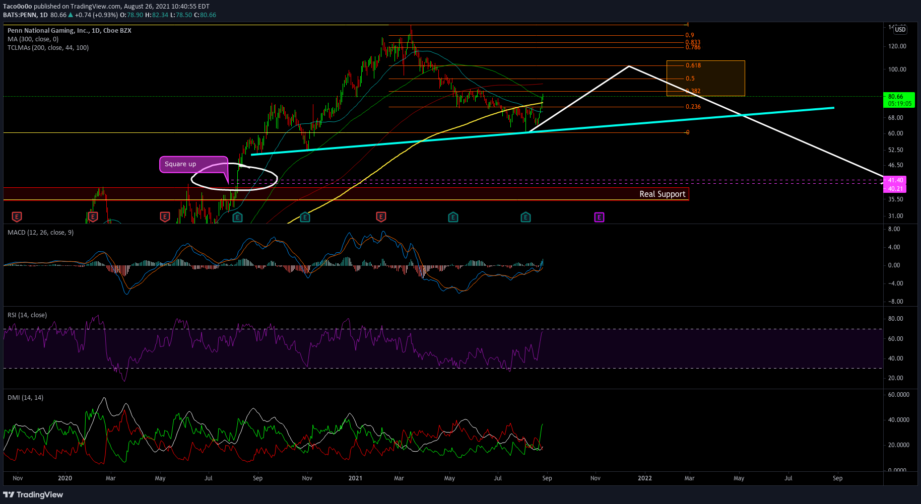The width and height of the screenshot is (921, 504).
Task: Click the RSI 80.00 axis label
Action: click(895, 319)
